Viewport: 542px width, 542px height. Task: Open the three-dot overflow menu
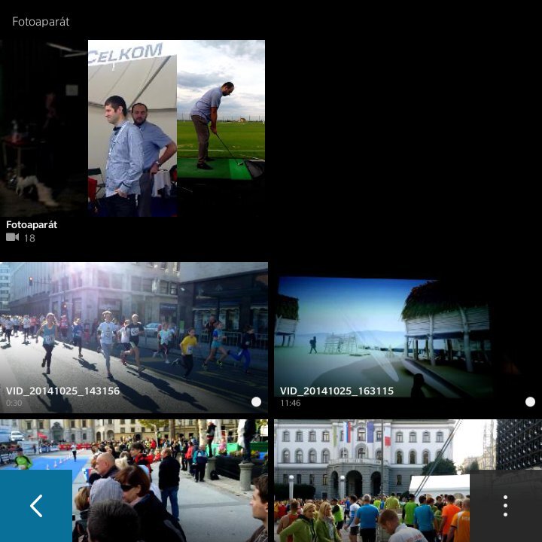click(x=505, y=506)
